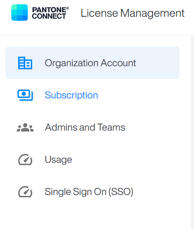Click the word CONNECT in the logo
The height and width of the screenshot is (229, 194).
(x=49, y=16)
